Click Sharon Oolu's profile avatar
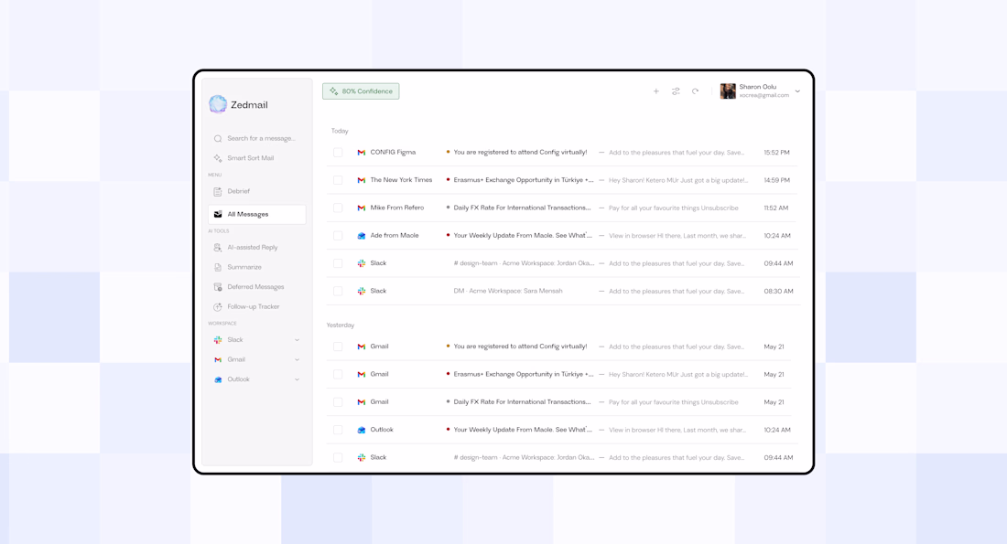1007x544 pixels. coord(728,91)
